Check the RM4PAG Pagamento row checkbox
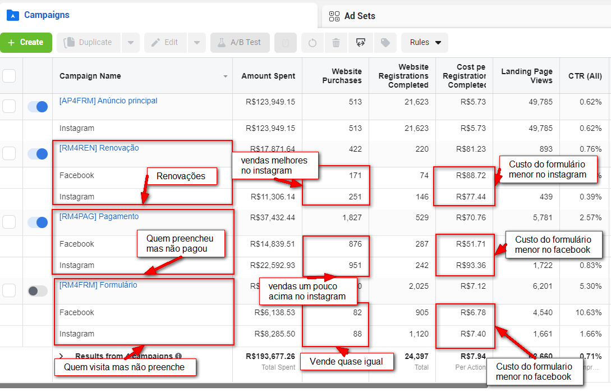 pos(10,222)
